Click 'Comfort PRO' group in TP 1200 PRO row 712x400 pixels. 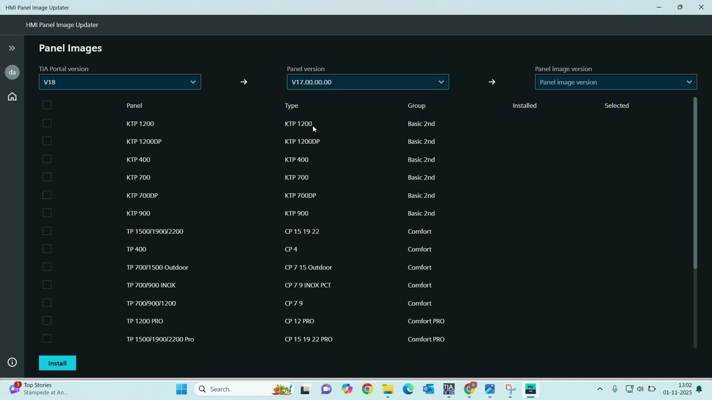tap(426, 321)
